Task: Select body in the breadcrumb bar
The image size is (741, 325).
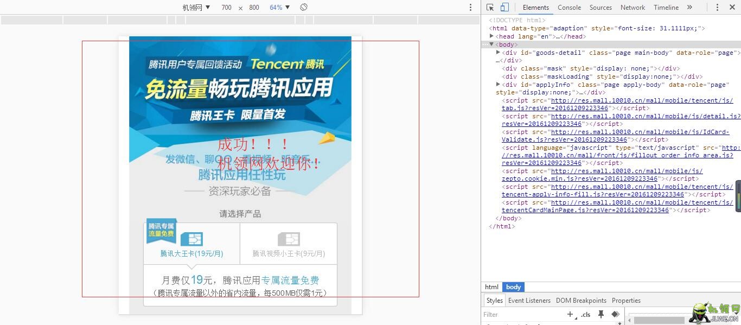Action: tap(513, 287)
